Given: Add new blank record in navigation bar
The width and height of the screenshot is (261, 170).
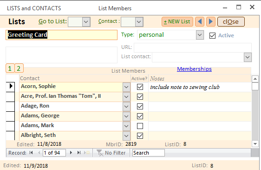Looking at the screenshot, I should tap(87, 153).
